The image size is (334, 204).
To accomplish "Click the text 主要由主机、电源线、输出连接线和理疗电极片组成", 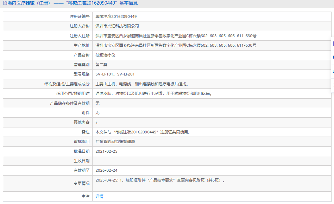I will tap(142, 84).
